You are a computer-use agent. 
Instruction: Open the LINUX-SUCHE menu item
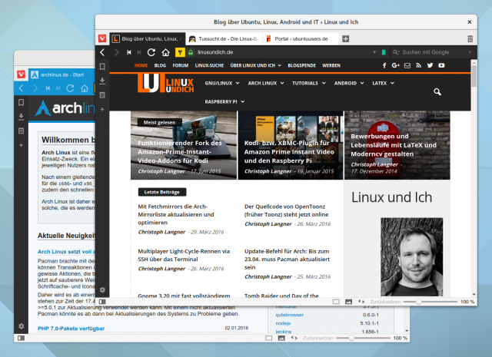tap(209, 65)
